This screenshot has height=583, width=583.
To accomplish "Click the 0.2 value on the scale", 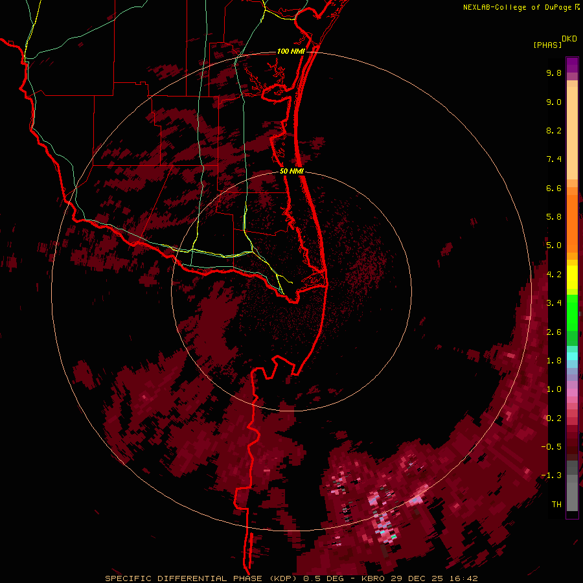I will [x=554, y=418].
